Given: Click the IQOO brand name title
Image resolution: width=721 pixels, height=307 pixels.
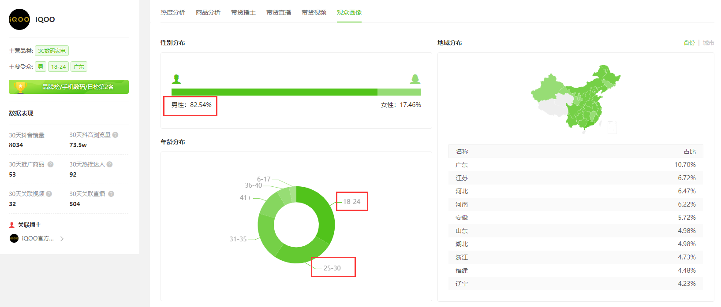Looking at the screenshot, I should (x=45, y=19).
